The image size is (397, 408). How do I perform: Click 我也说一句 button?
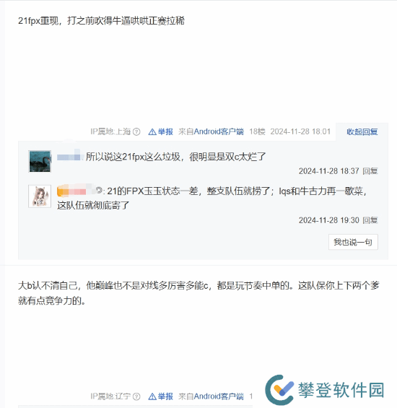click(x=353, y=242)
